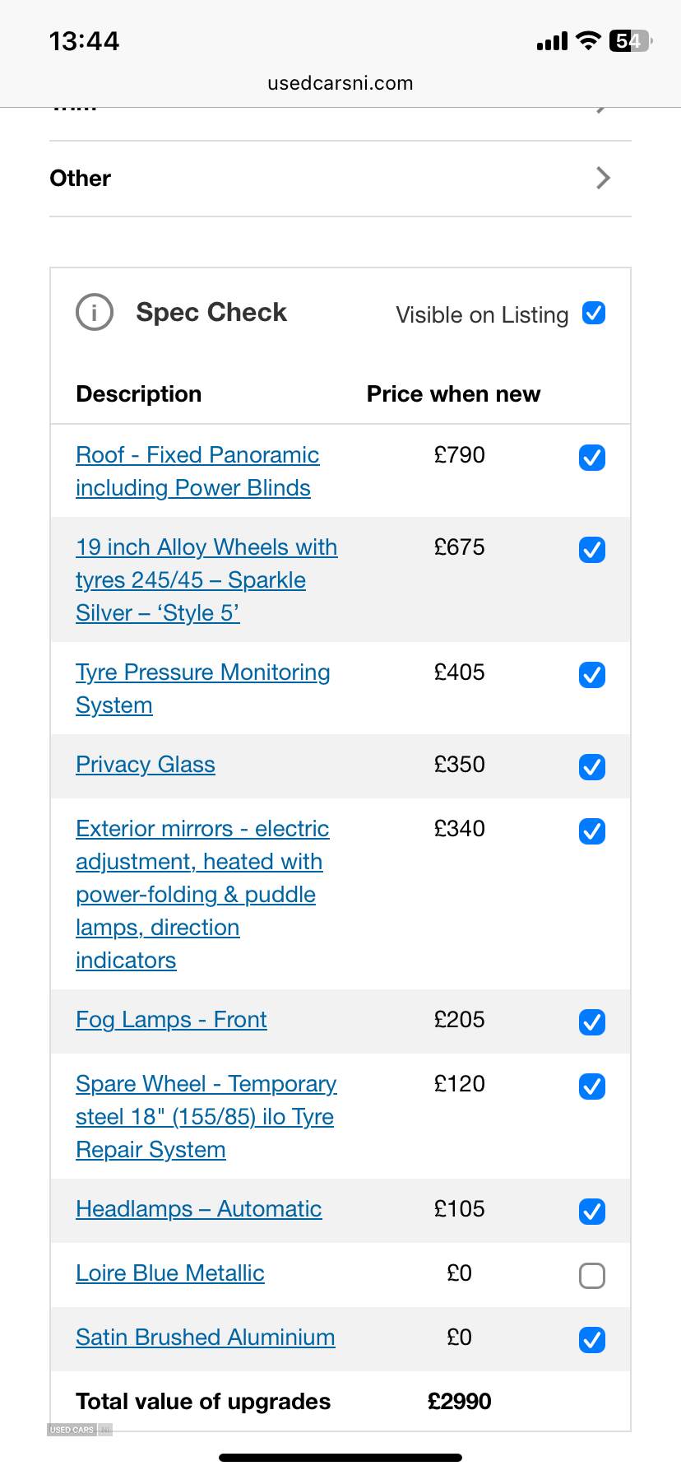Tap the Wi-Fi status icon

click(588, 40)
